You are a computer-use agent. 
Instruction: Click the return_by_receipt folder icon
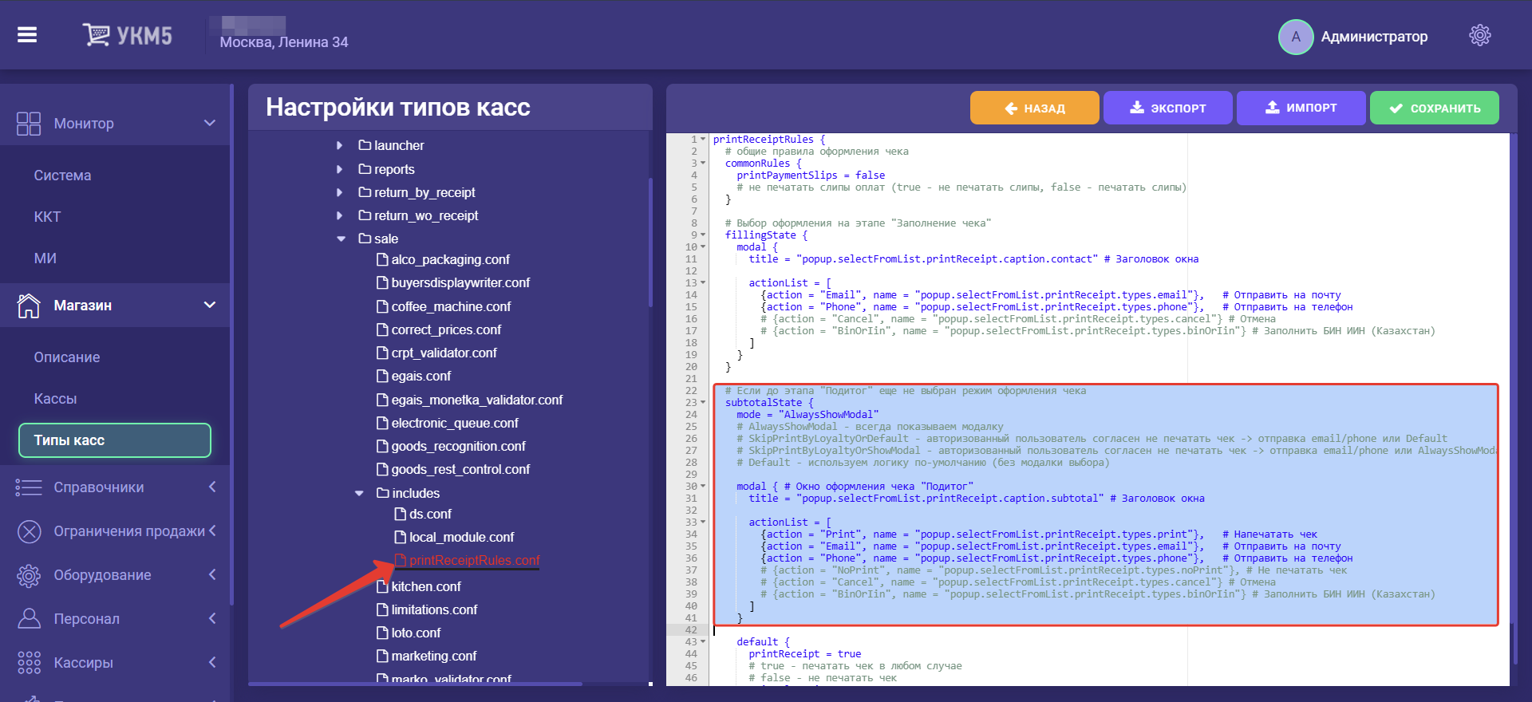pyautogui.click(x=365, y=192)
